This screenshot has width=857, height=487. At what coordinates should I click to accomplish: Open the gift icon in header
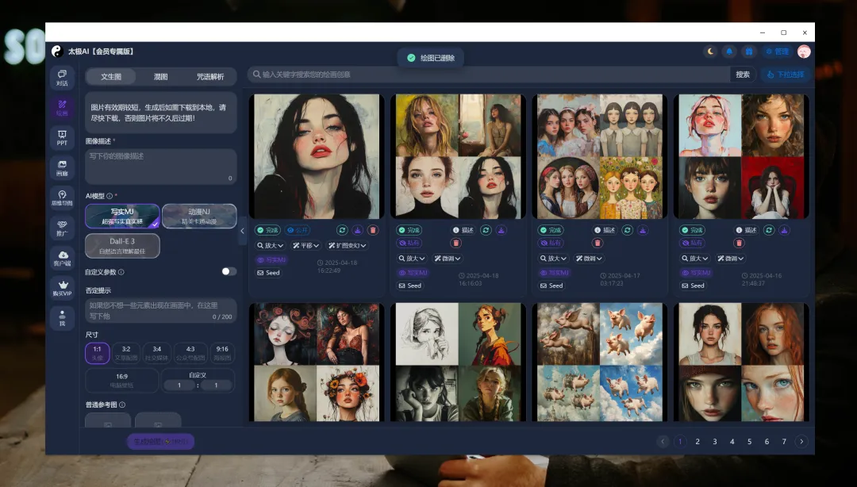(749, 52)
